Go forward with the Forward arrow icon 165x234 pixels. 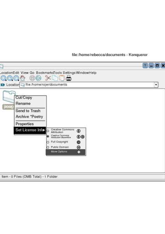pos(16,78)
